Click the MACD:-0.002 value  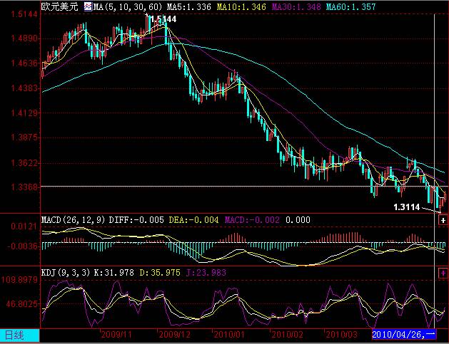(252, 219)
